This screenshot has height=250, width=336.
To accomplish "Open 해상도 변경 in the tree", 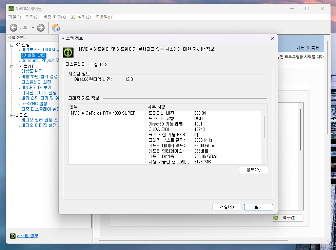I will [x=32, y=71].
